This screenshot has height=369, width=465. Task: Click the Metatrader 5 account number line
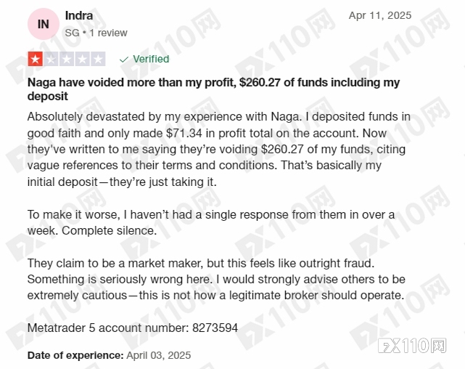[133, 328]
